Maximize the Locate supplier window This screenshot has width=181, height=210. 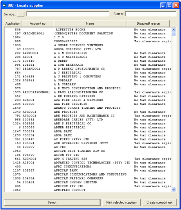click(x=170, y=5)
